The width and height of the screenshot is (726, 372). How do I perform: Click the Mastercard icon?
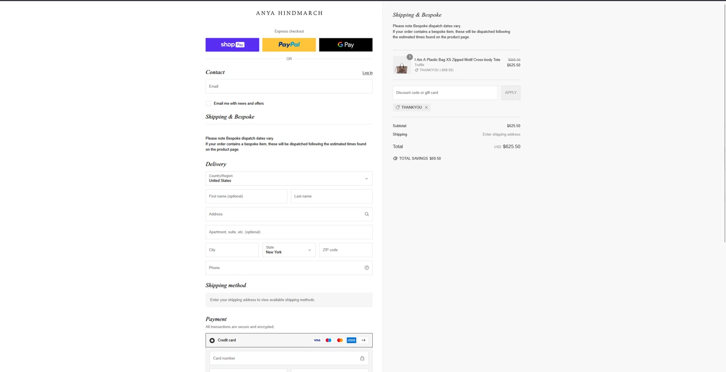click(x=340, y=341)
